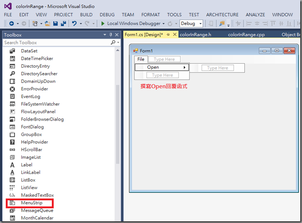This screenshot has width=302, height=223.
Task: Open the TEAM menu
Action: coord(128,15)
